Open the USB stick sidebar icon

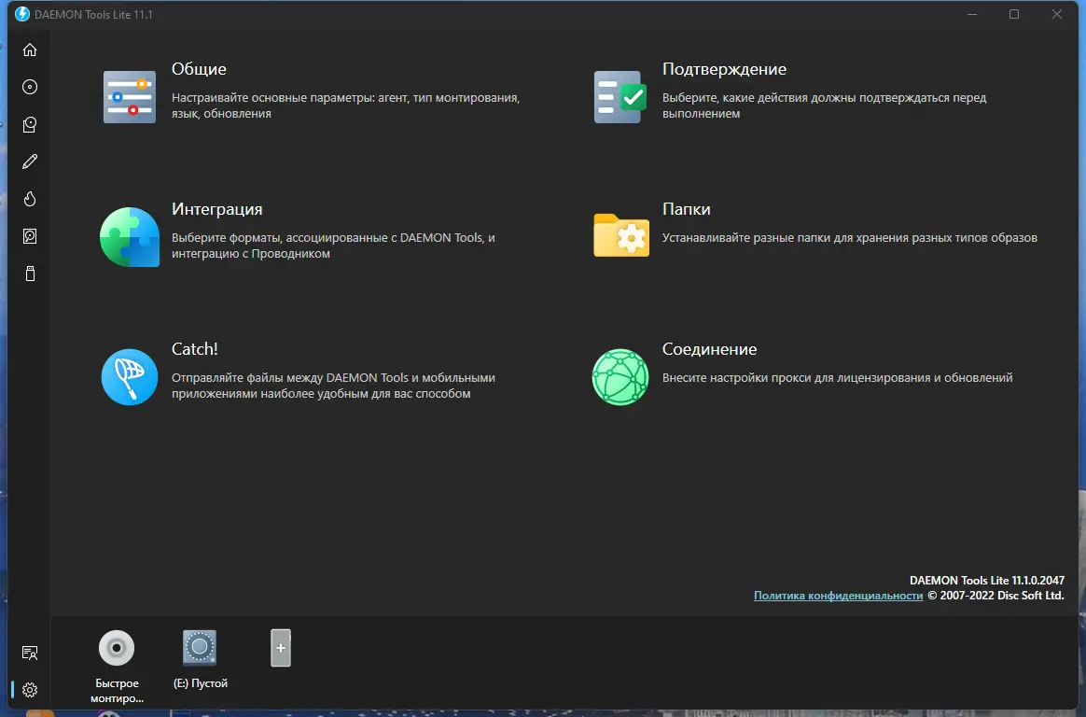[x=30, y=274]
